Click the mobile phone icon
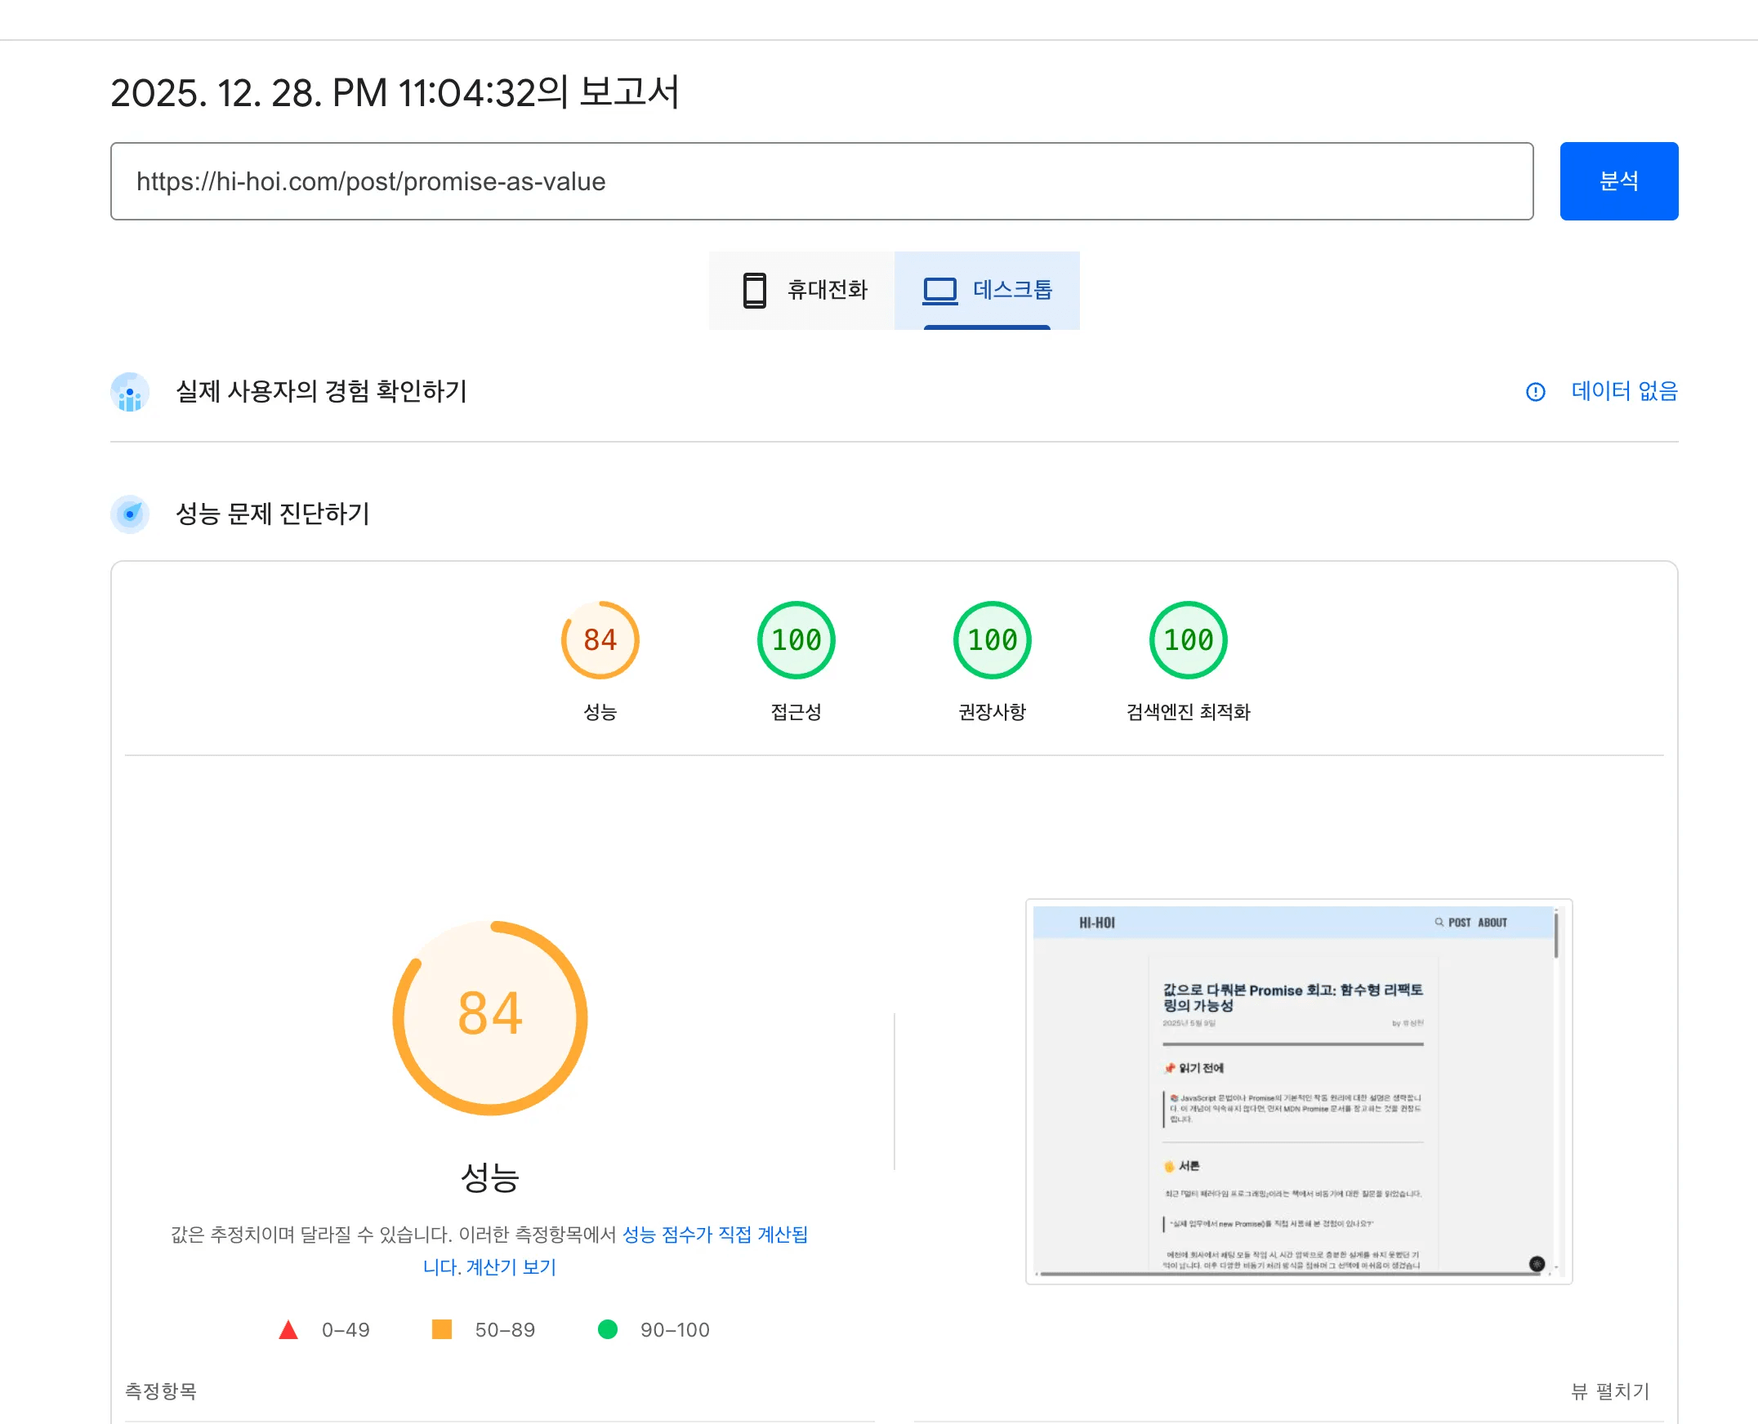This screenshot has width=1758, height=1424. click(753, 291)
